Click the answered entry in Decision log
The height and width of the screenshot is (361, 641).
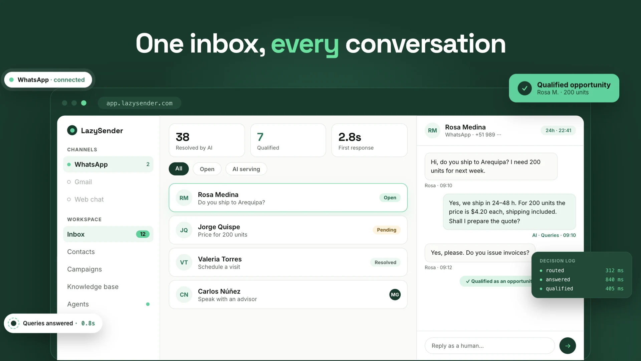click(x=582, y=279)
